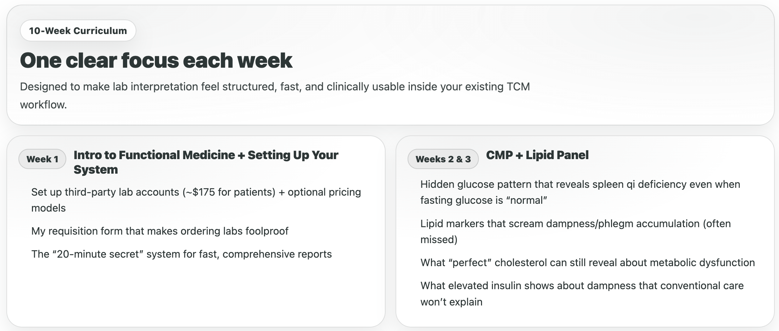Click the word models under pricing line
Image resolution: width=779 pixels, height=331 pixels.
click(x=49, y=208)
